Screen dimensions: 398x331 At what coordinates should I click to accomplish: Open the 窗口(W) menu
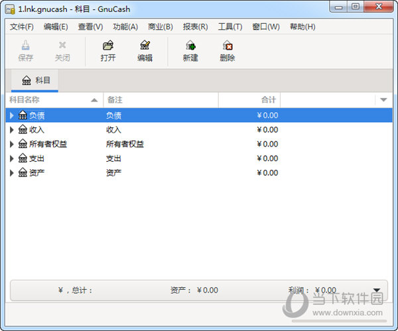point(266,27)
